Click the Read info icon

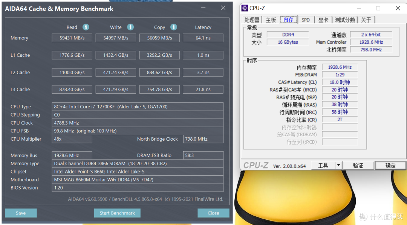click(86, 27)
